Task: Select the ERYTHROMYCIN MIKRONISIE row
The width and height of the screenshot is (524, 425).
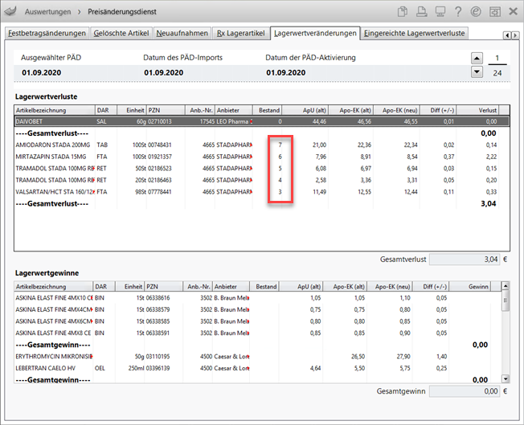Action: tap(257, 357)
